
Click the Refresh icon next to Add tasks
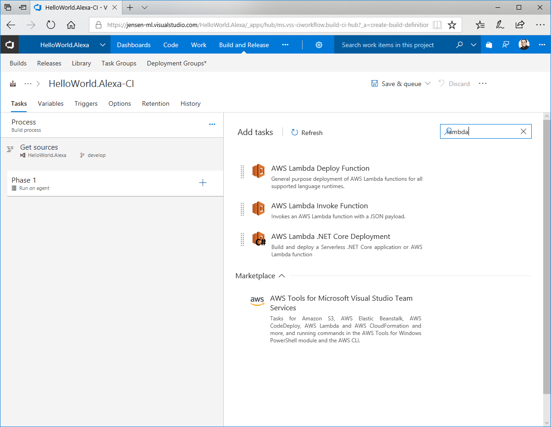tap(295, 132)
